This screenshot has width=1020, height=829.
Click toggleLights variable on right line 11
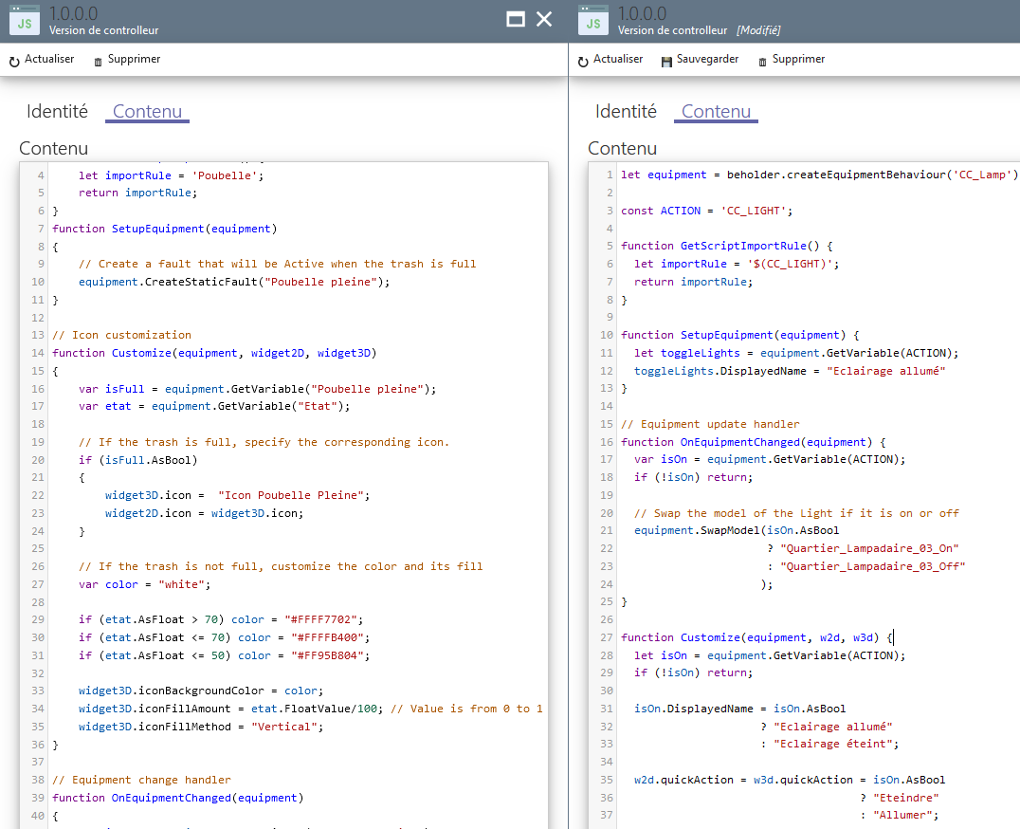tap(700, 354)
